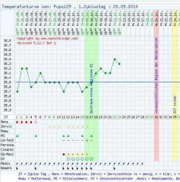Click the 'SST sicher' vertical label
180x182 pixels.
point(175,104)
